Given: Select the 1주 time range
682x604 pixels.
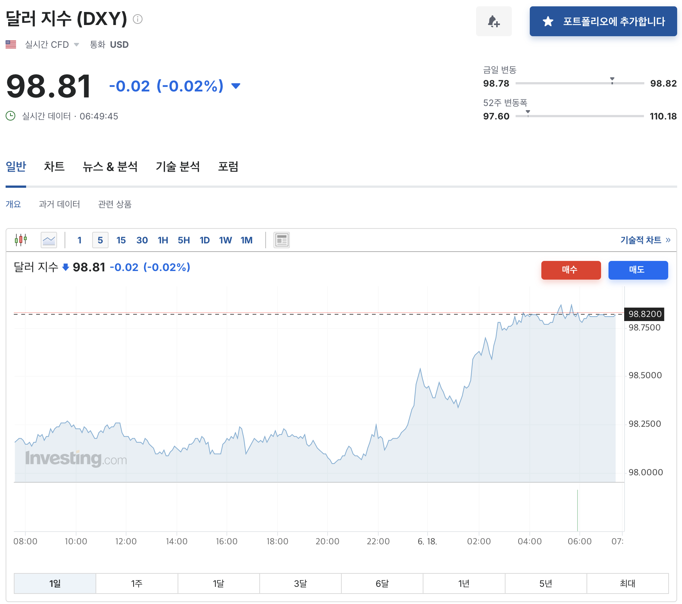Looking at the screenshot, I should click(137, 583).
